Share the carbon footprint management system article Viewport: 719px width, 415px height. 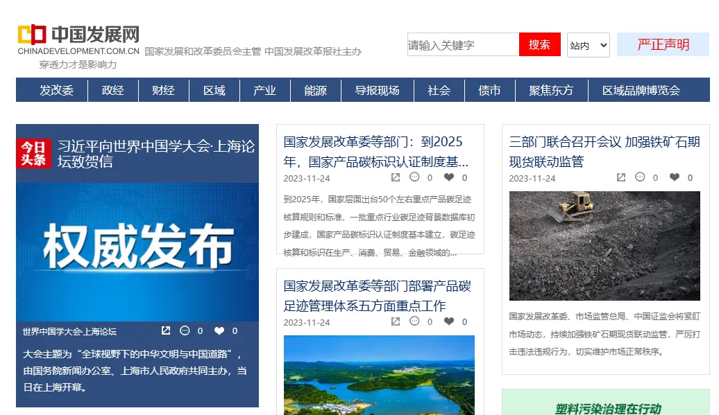[x=396, y=321]
